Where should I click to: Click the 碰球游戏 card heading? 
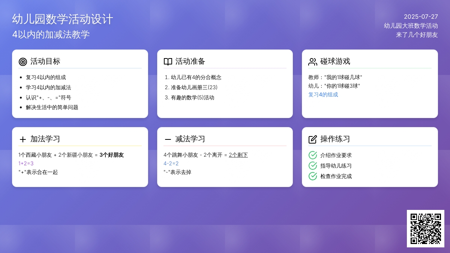click(335, 61)
